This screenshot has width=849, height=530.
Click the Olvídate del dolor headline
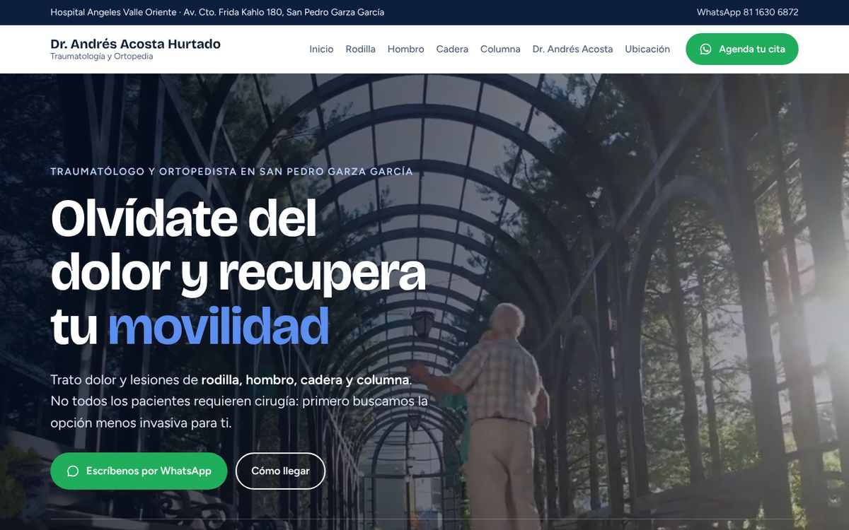[x=238, y=272]
